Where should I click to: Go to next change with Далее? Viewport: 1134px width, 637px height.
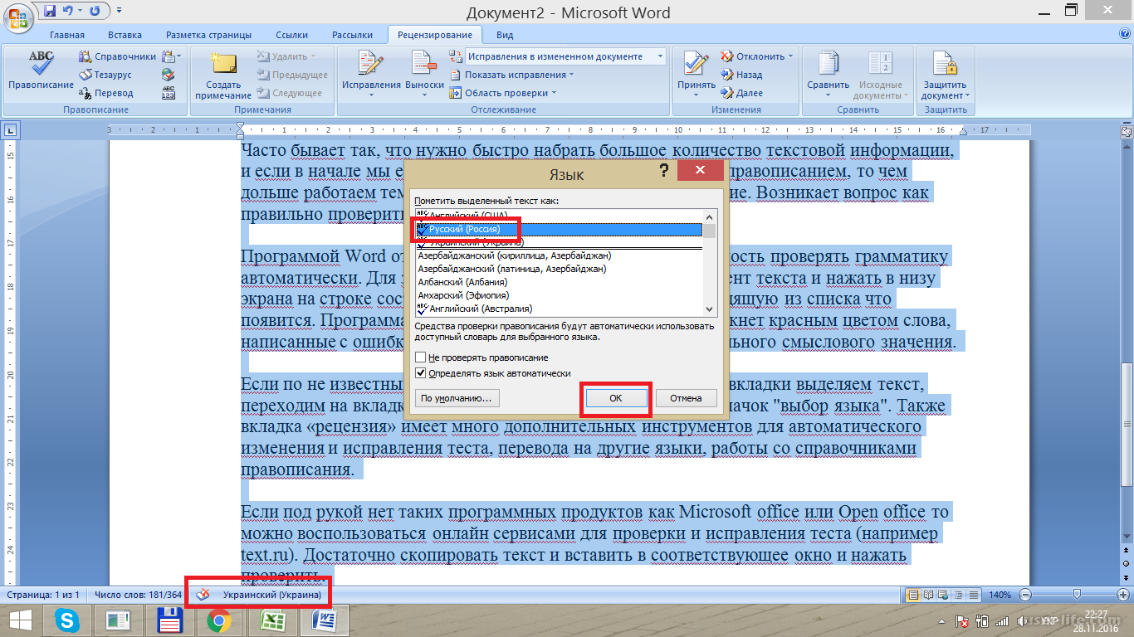[742, 93]
